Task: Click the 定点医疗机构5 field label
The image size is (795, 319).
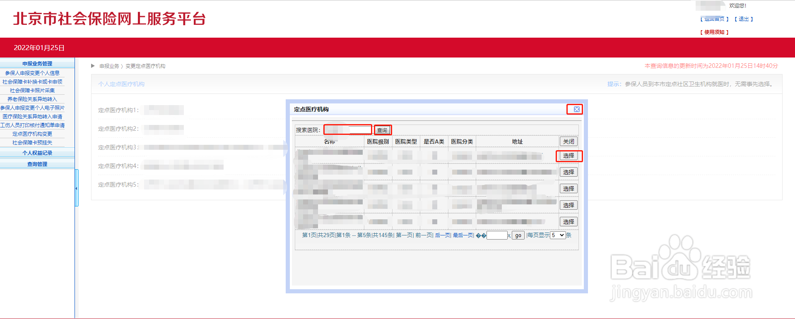Action: point(118,185)
